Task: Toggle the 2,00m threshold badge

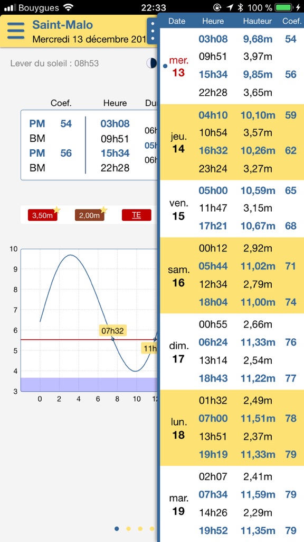Action: click(89, 215)
